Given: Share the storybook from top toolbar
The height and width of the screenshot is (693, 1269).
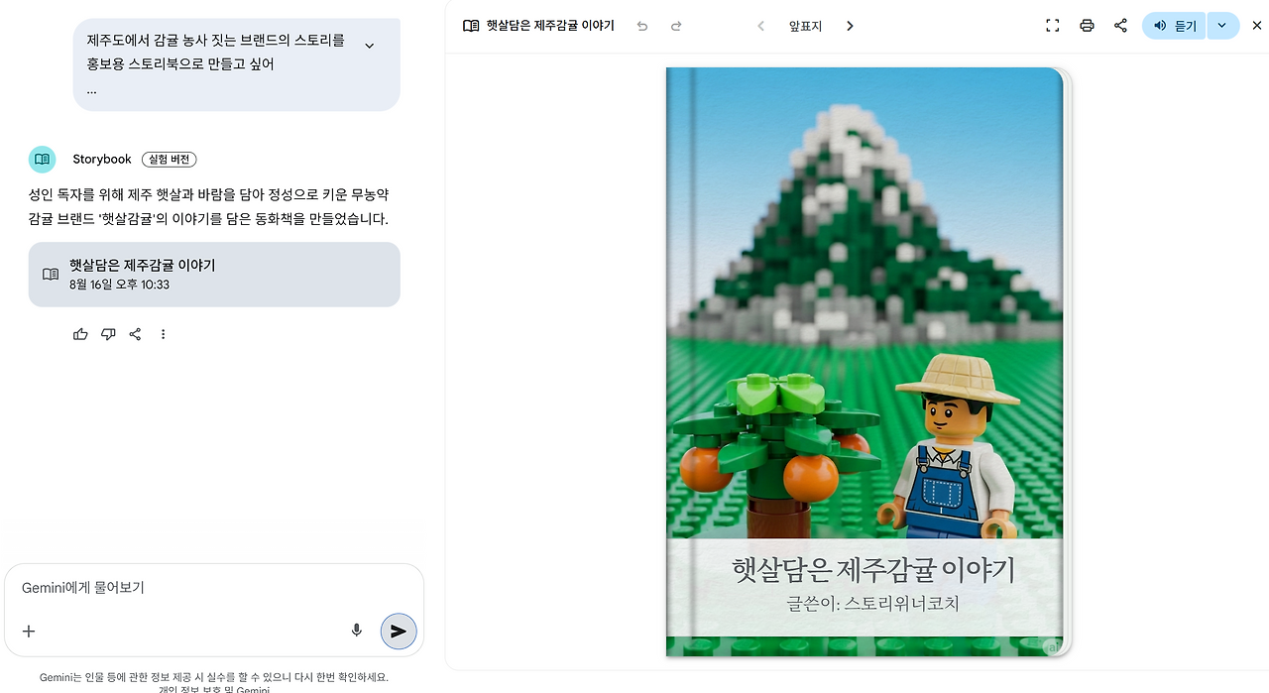Looking at the screenshot, I should pos(1120,26).
